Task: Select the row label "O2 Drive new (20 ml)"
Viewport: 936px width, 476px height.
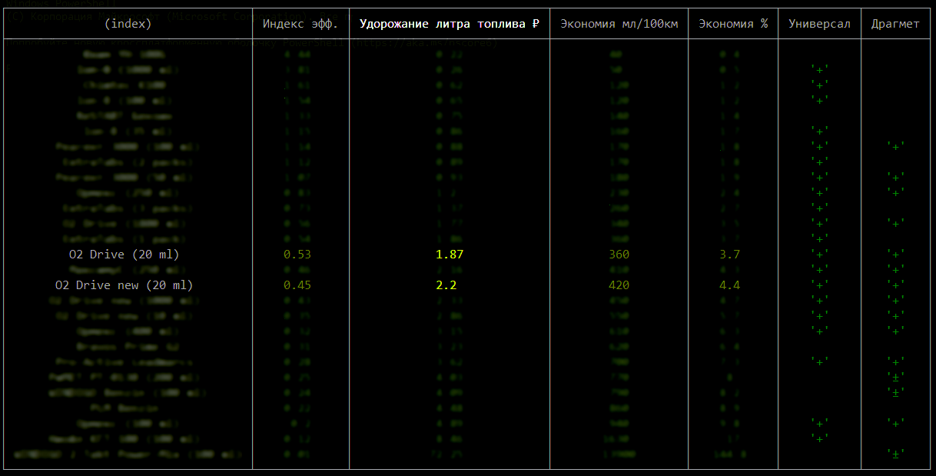Action: [124, 285]
